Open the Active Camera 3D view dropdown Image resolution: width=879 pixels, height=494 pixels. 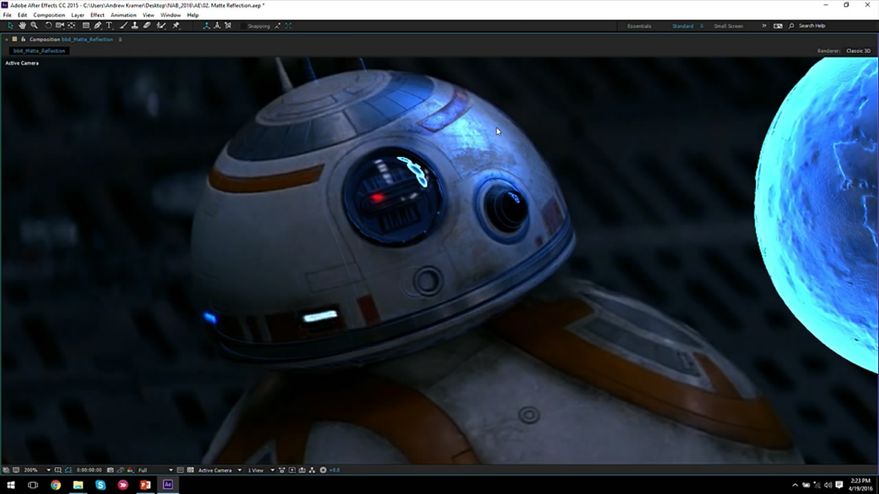click(x=220, y=470)
